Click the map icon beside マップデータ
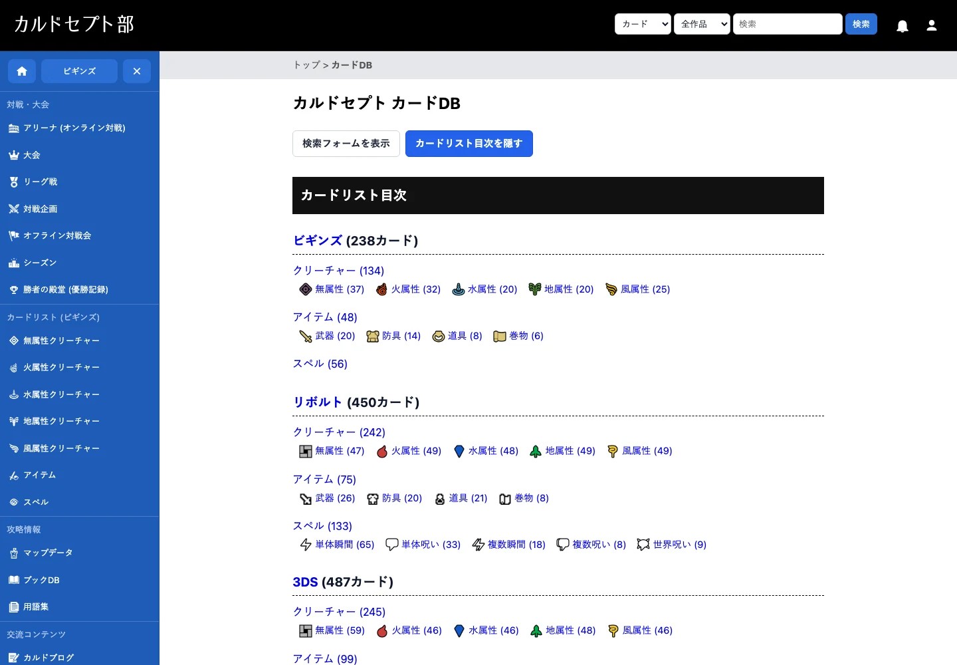Image resolution: width=957 pixels, height=665 pixels. (x=14, y=553)
